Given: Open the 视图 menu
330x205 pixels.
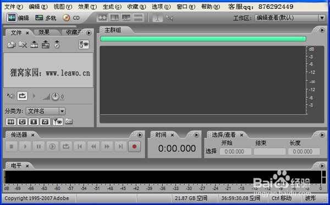Looking at the screenshot, I should pyautogui.click(x=63, y=7).
